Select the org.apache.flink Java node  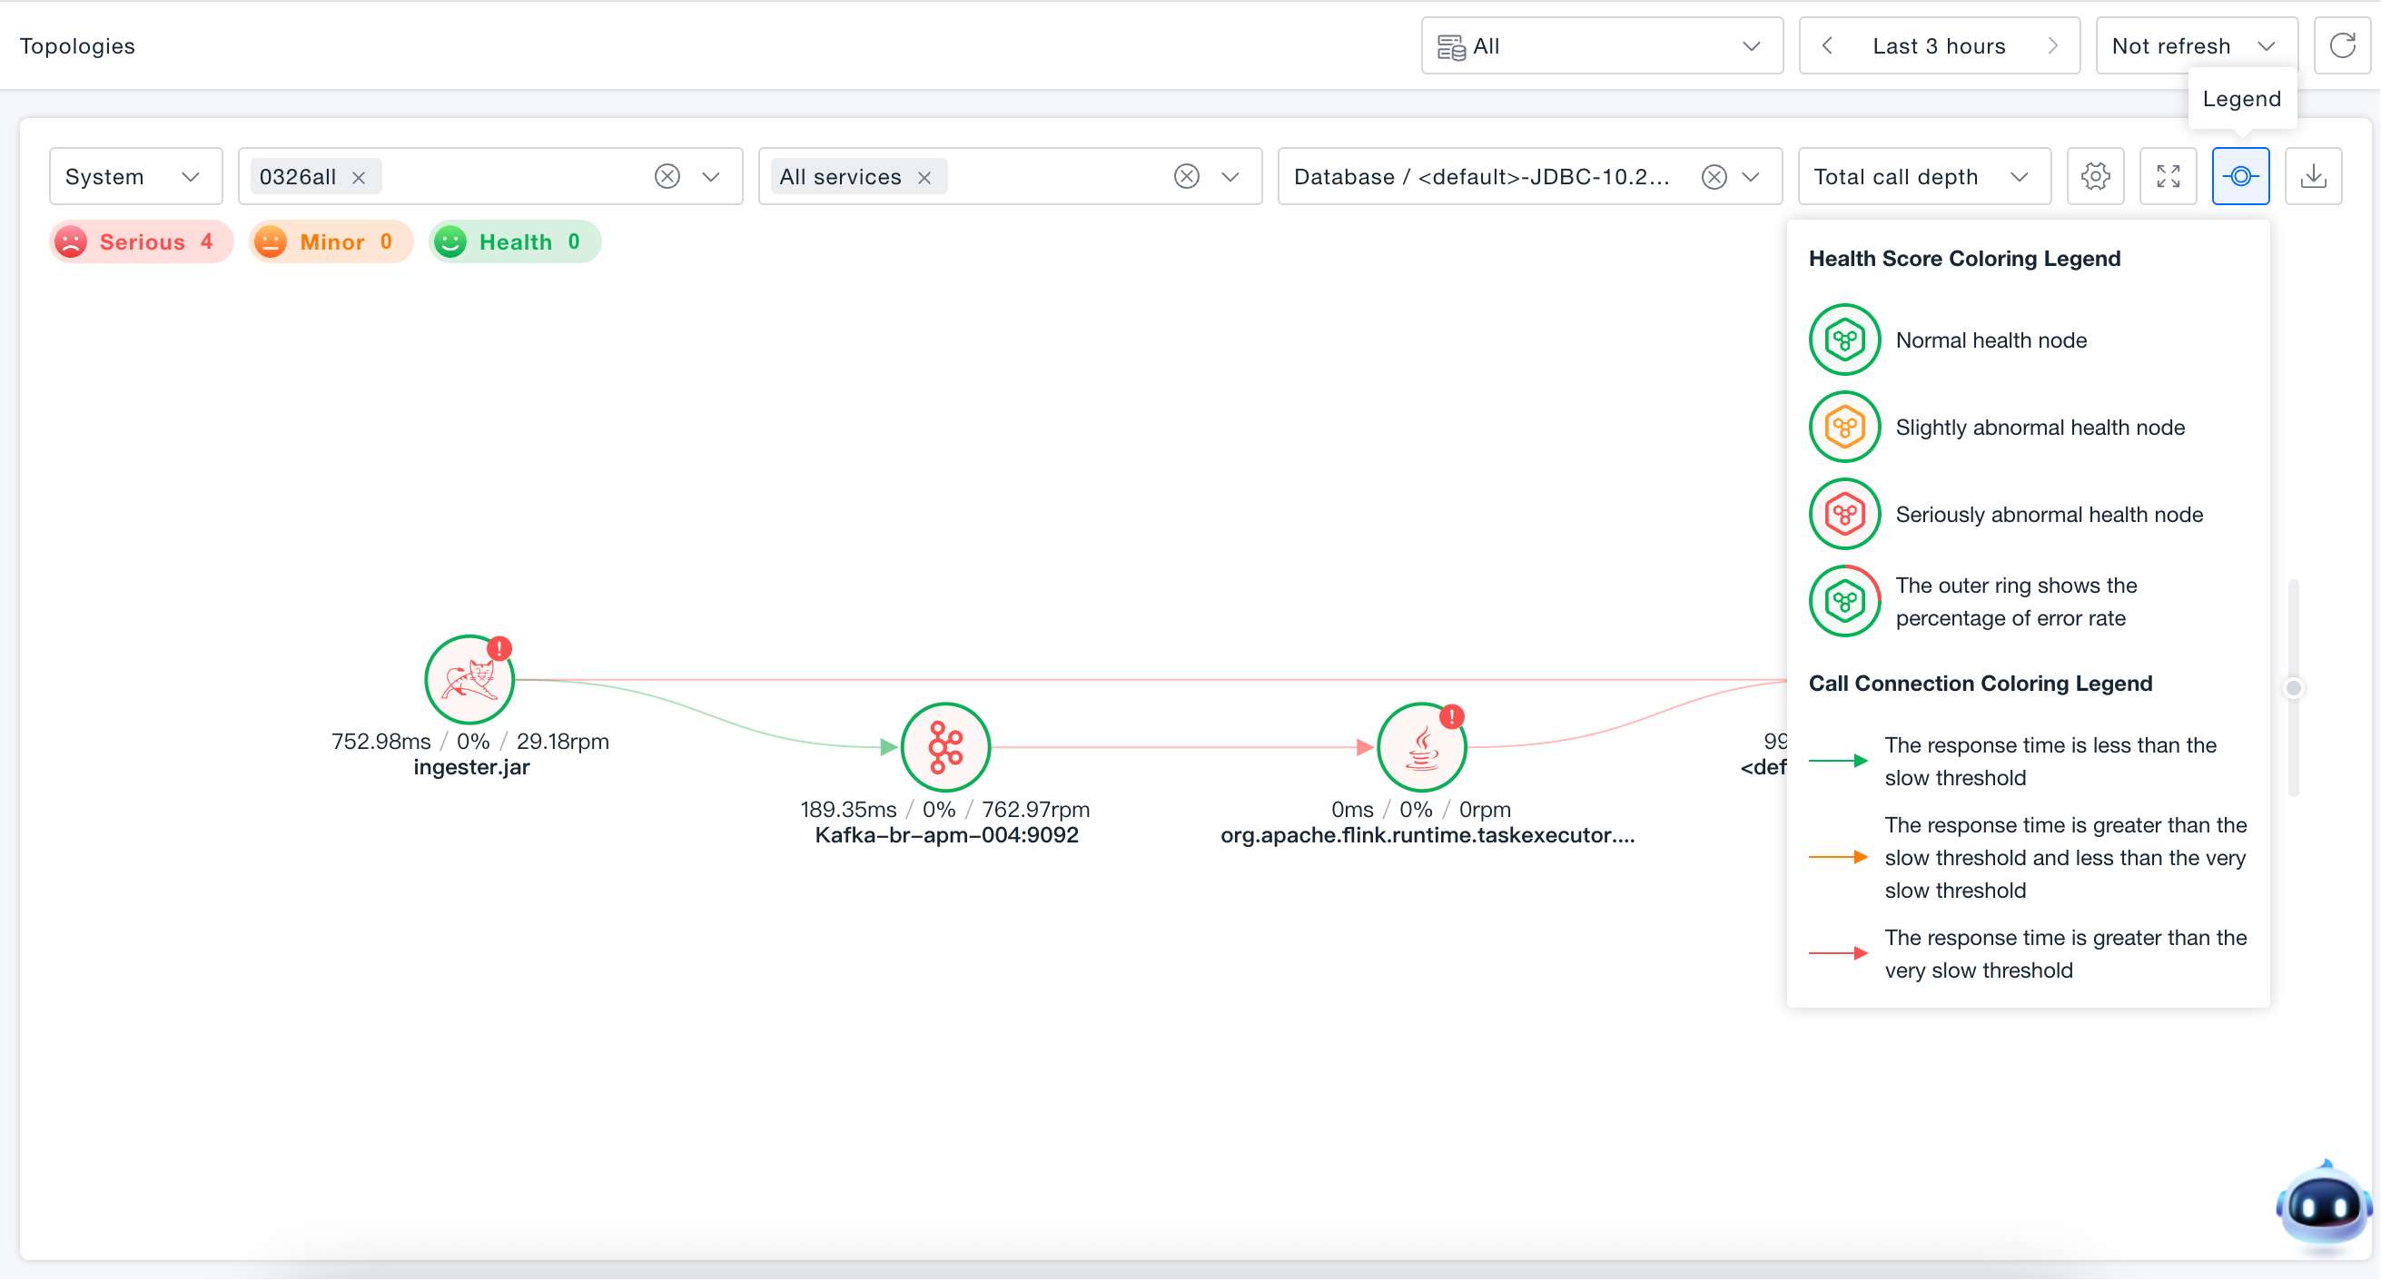[x=1421, y=748]
